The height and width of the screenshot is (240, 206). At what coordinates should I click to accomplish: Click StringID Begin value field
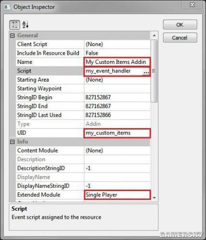pyautogui.click(x=117, y=97)
